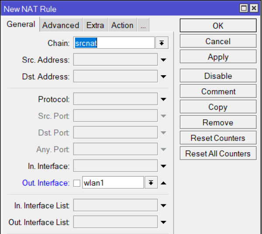Open the Out. Interface wlan1 dropdown
The height and width of the screenshot is (234, 262).
pos(150,183)
